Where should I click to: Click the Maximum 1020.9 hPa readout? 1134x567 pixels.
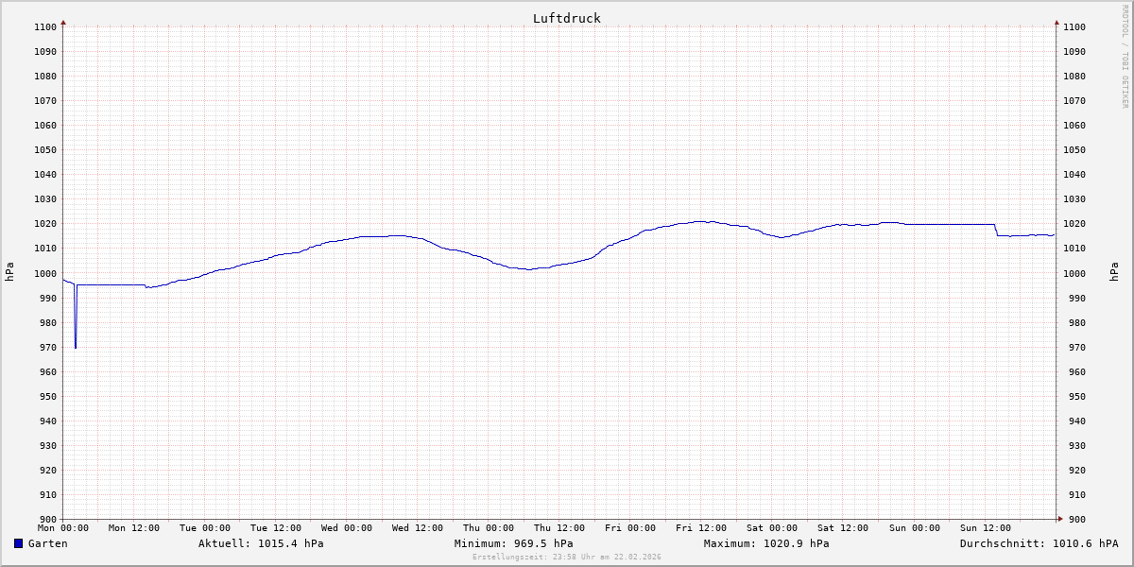tap(766, 543)
